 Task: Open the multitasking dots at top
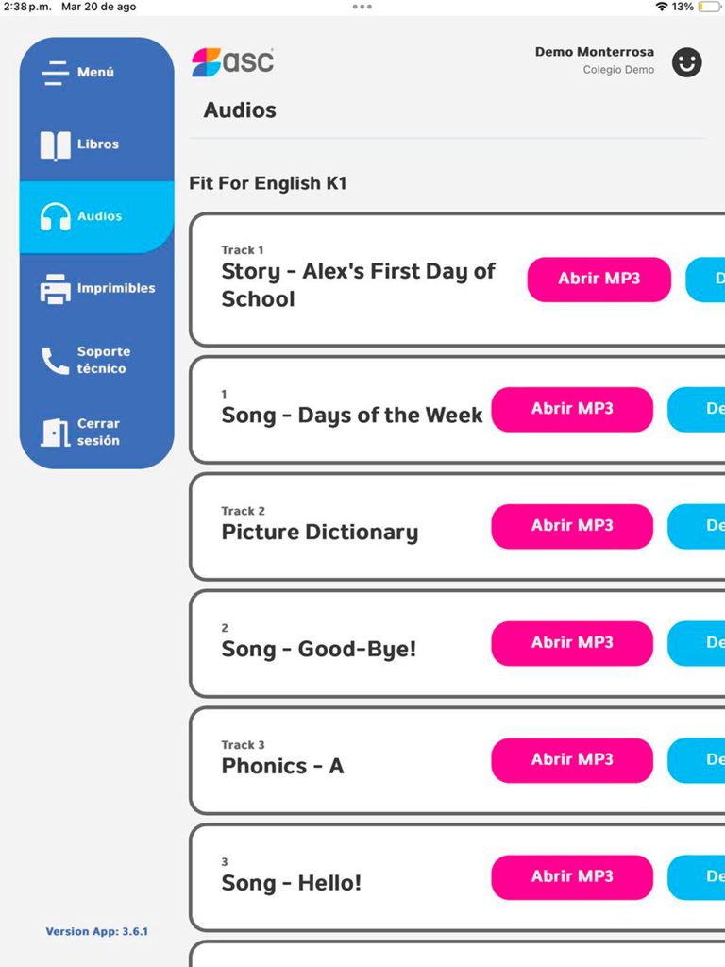(x=362, y=7)
